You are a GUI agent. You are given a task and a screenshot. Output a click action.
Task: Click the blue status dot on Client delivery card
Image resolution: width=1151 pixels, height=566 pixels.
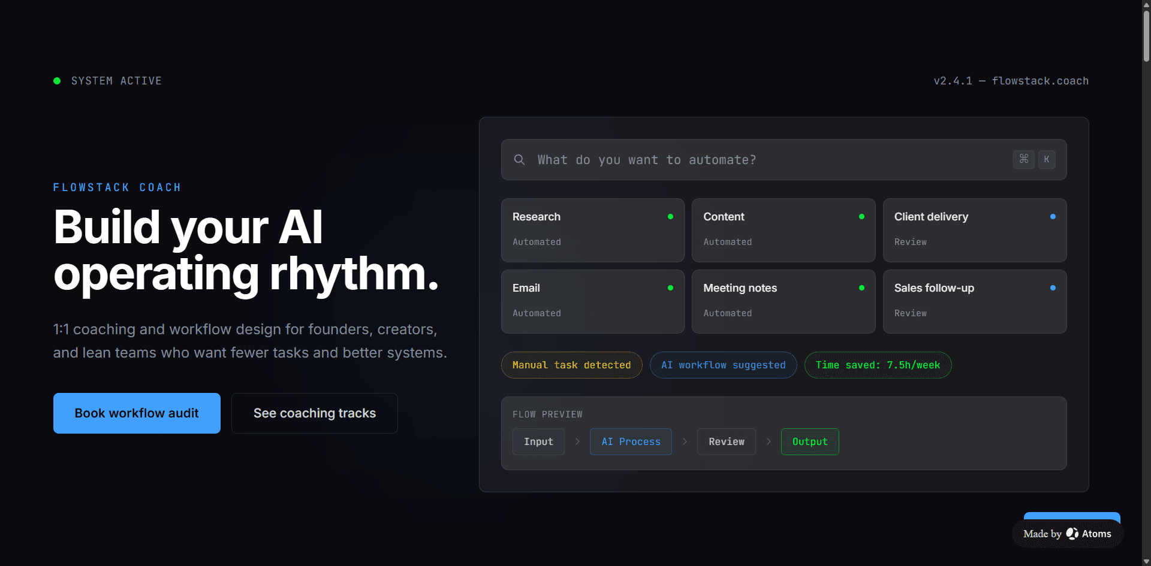(x=1053, y=217)
